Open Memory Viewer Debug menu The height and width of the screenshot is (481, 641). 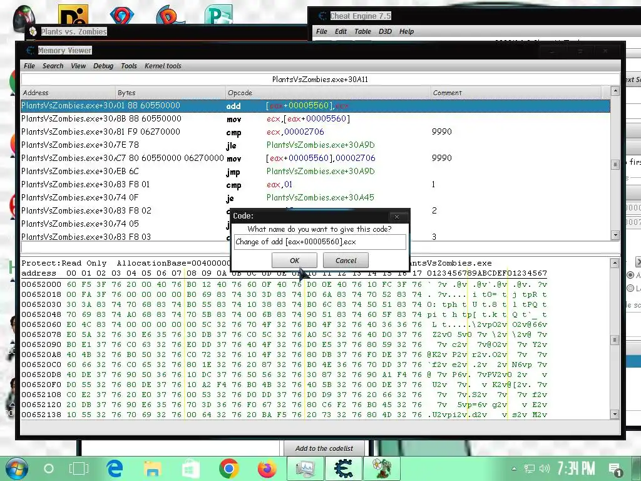[103, 66]
